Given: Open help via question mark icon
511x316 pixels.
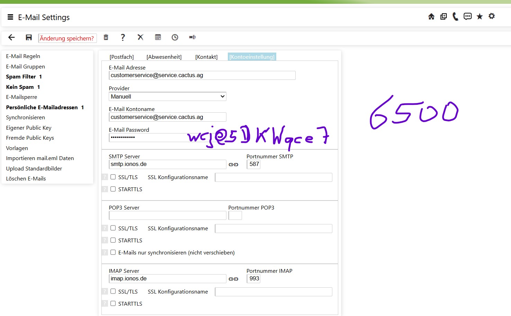Looking at the screenshot, I should tap(123, 37).
